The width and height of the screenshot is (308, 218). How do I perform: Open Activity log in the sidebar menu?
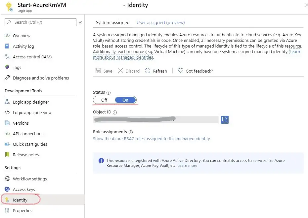tap(23, 46)
